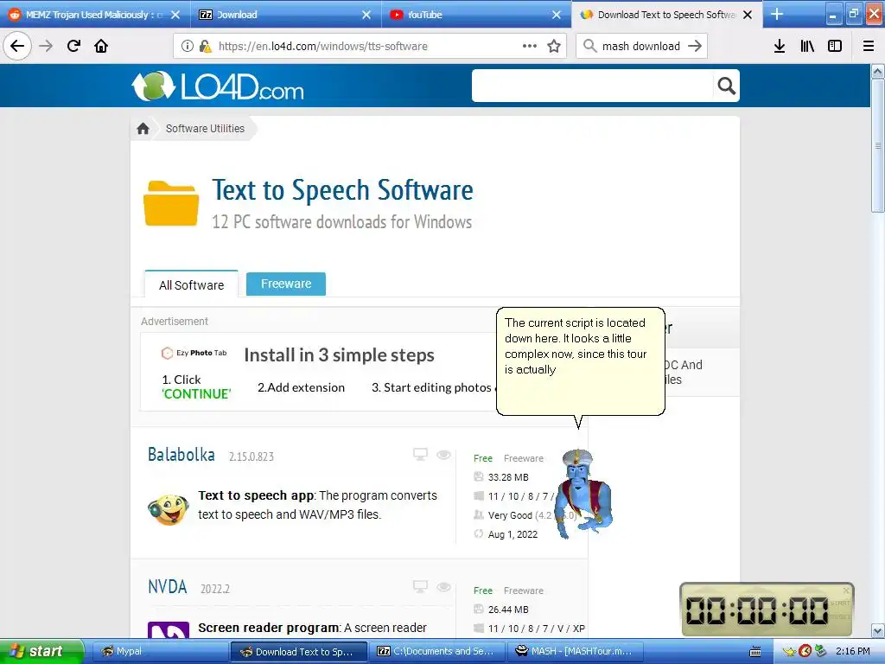Click the genie speech balloon text

click(576, 346)
